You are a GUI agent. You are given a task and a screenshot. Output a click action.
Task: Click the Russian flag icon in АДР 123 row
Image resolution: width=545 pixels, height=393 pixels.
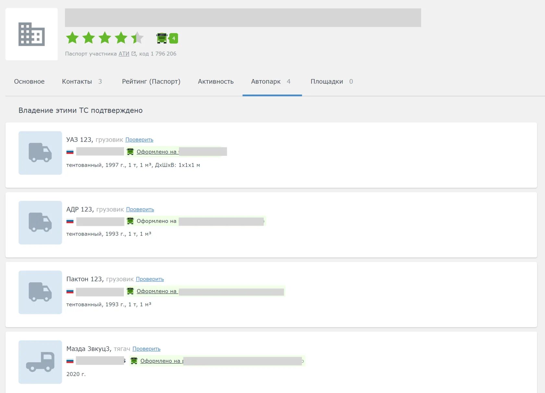[x=70, y=221]
